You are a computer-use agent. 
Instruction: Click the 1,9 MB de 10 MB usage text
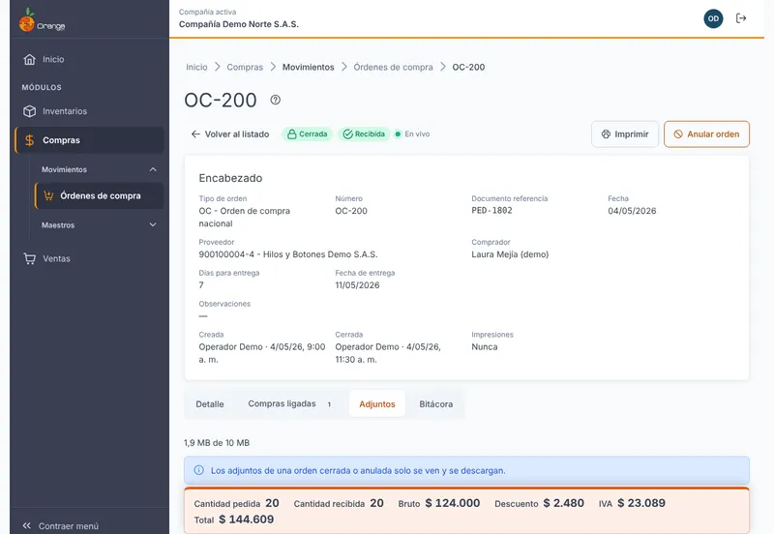point(217,443)
